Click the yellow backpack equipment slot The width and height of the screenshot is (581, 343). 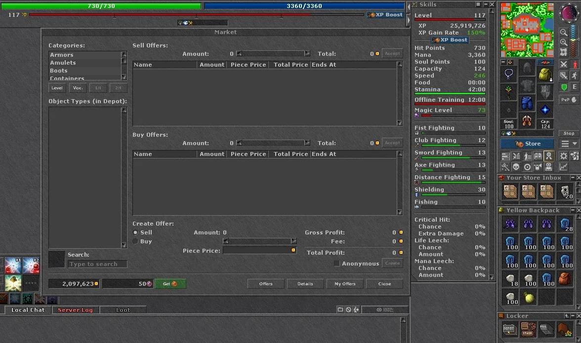pos(545,75)
